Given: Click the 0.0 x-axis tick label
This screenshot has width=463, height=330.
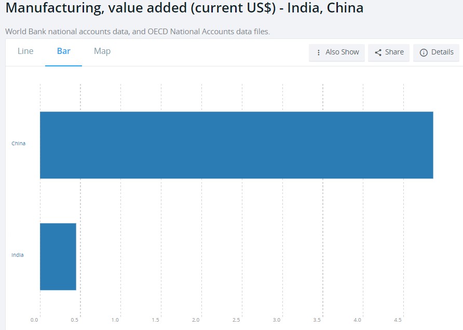Looking at the screenshot, I should (35, 320).
